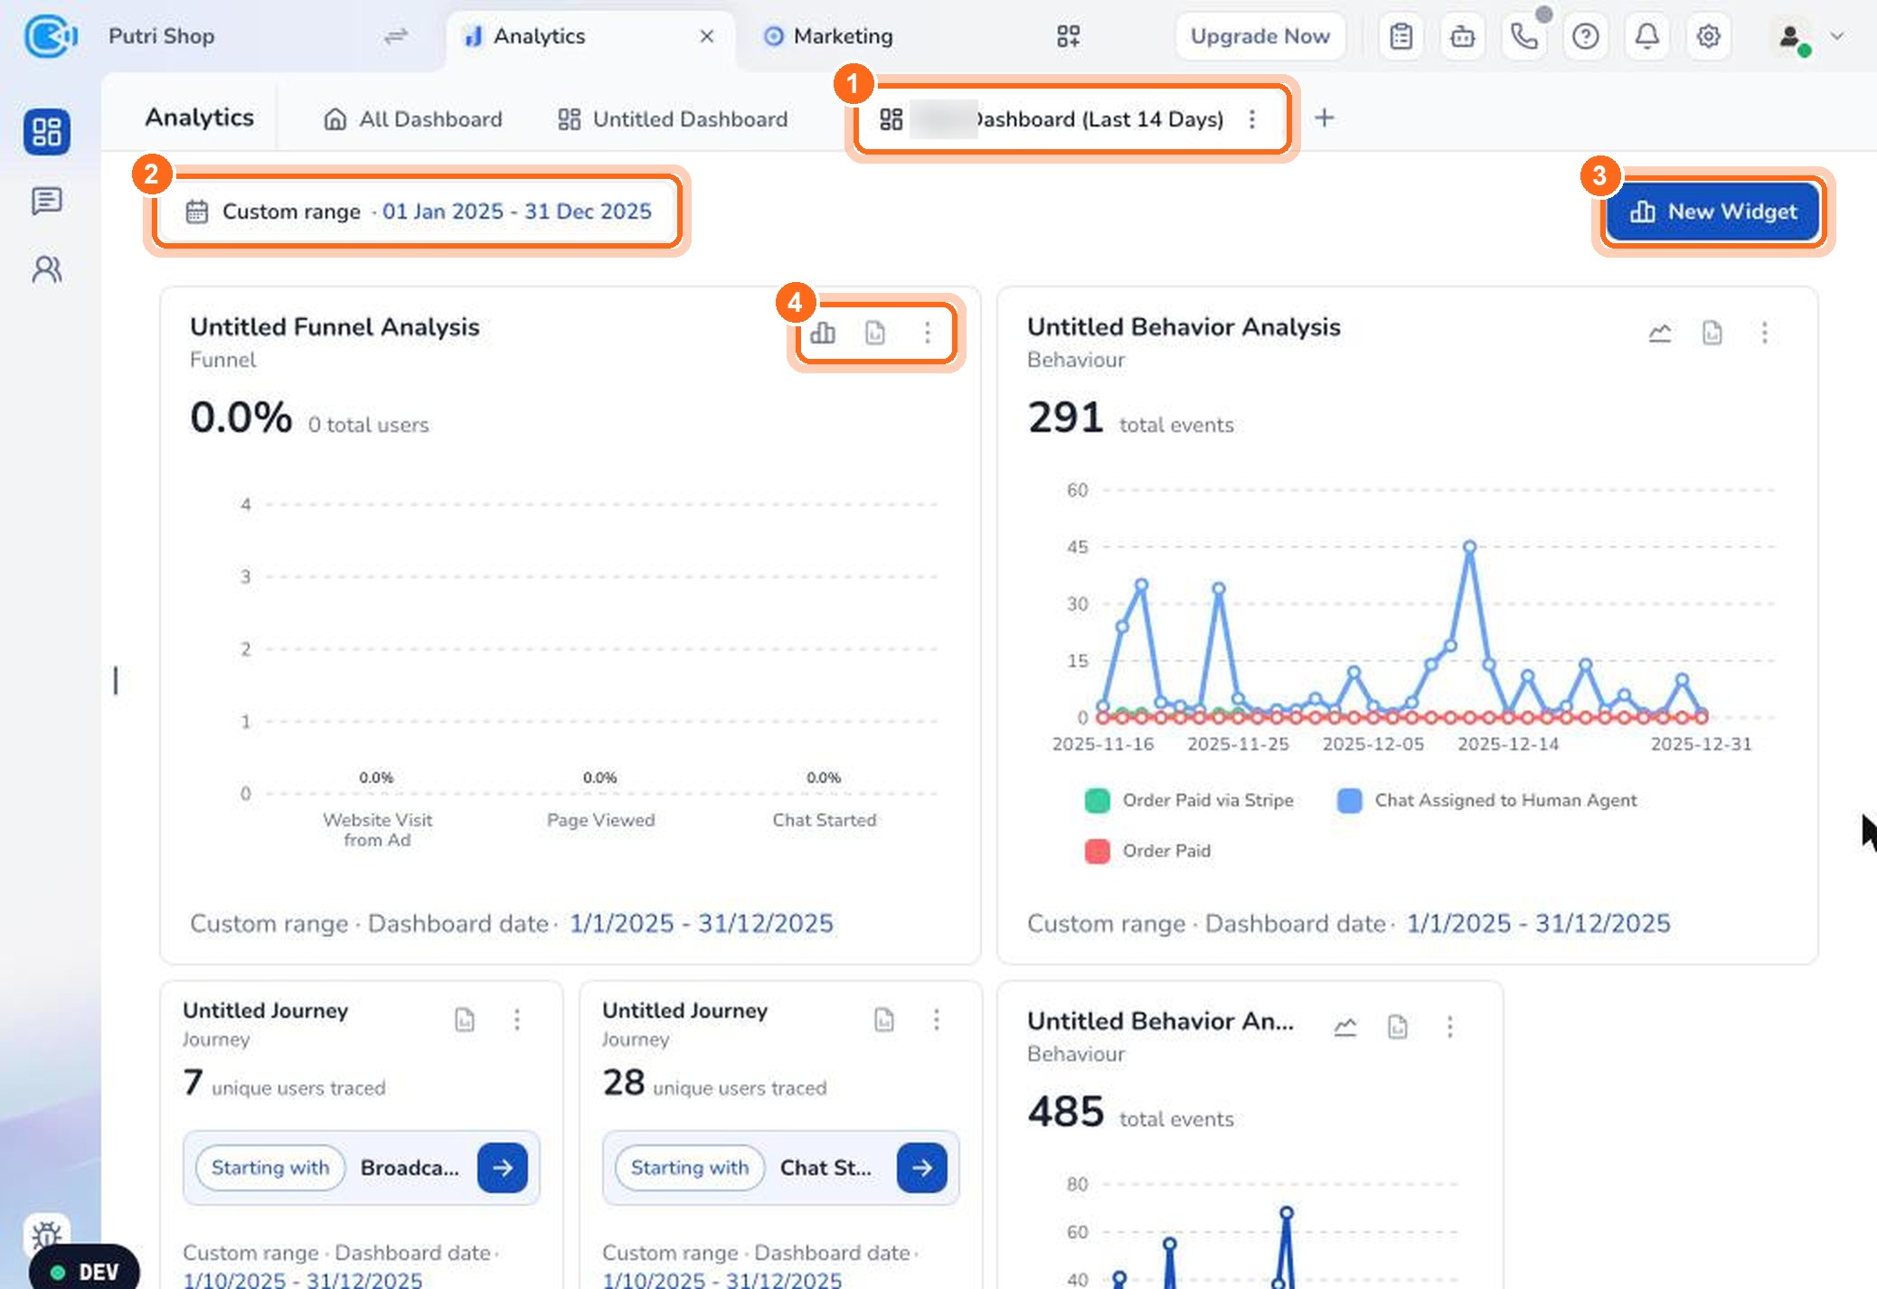1877x1289 pixels.
Task: Open the clipboard tasks icon in top bar
Action: point(1401,36)
